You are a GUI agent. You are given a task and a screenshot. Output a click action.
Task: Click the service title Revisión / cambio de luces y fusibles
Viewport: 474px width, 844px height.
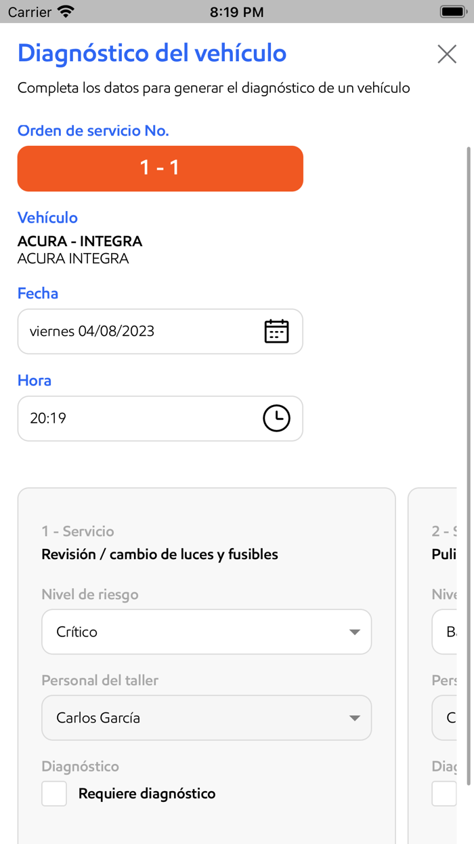pos(160,554)
